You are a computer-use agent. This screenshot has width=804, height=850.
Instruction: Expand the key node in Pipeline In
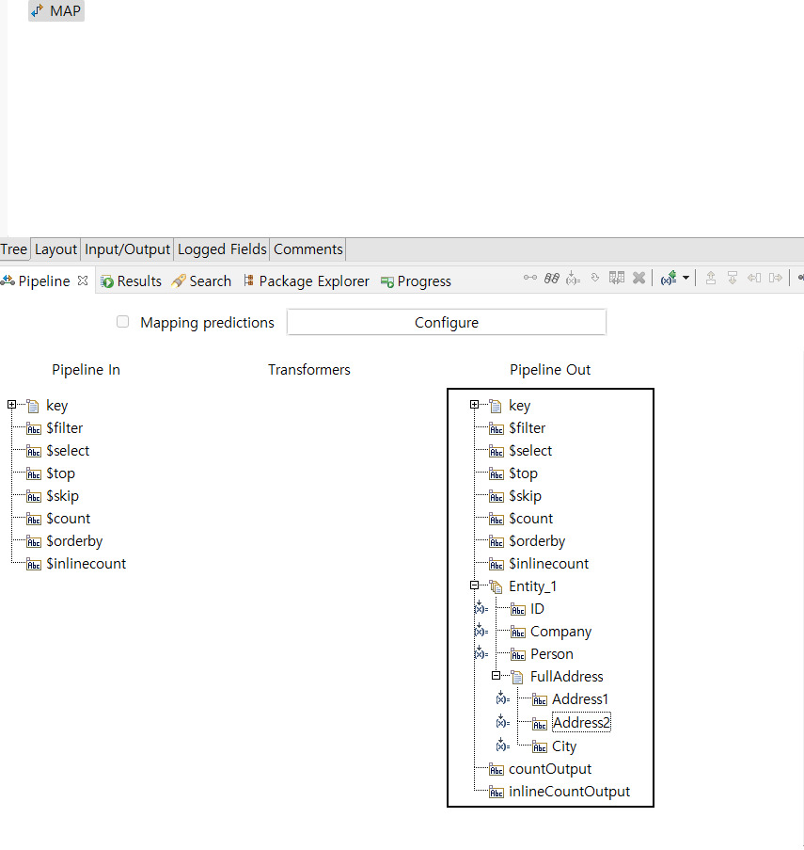(x=11, y=405)
